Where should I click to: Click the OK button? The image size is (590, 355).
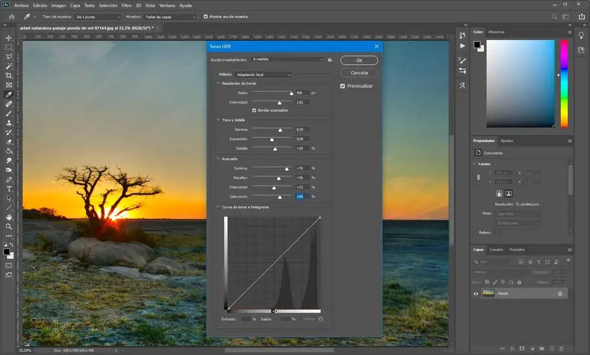(x=359, y=61)
